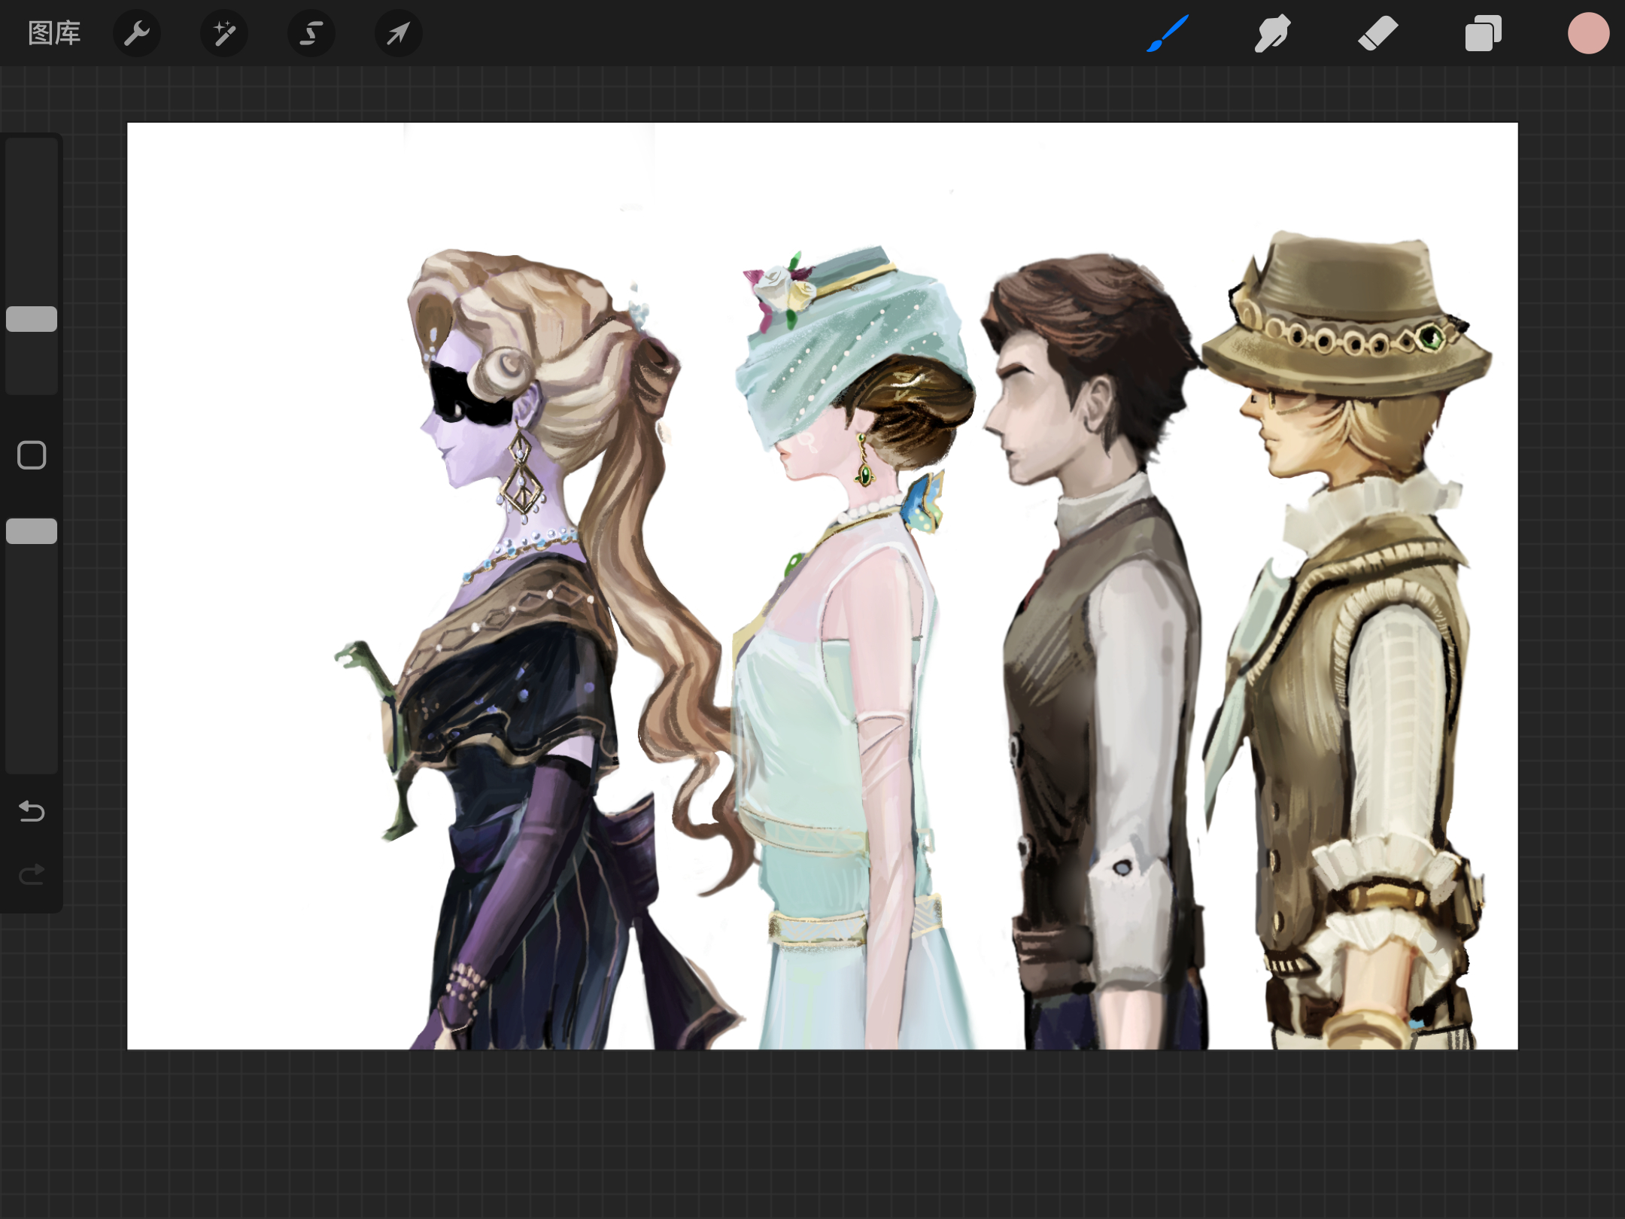The image size is (1625, 1219).
Task: Undo the last stroke
Action: (32, 811)
